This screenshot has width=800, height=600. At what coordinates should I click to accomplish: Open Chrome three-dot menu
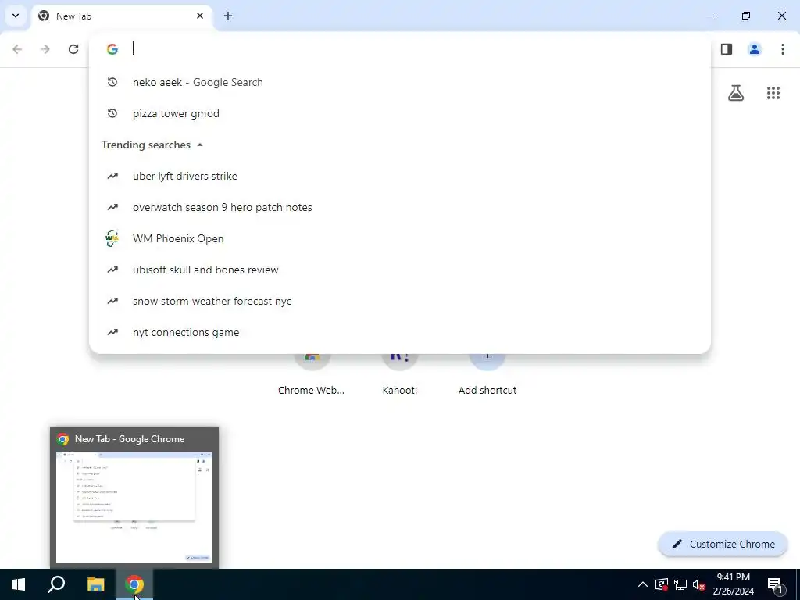(783, 49)
